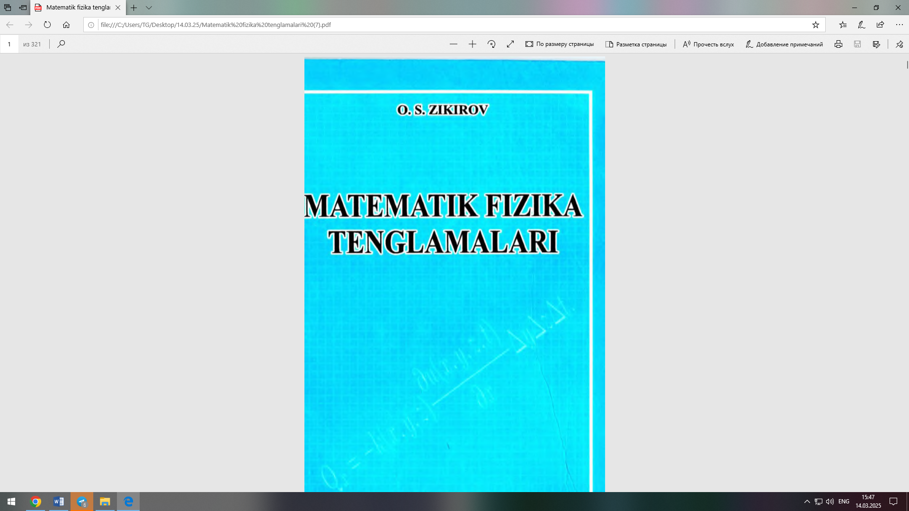The width and height of the screenshot is (909, 511).
Task: Open the Favorites hub icon
Action: tap(843, 25)
